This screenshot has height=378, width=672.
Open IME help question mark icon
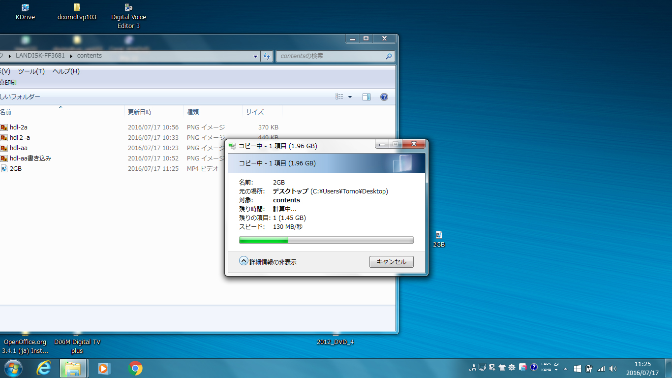(534, 367)
